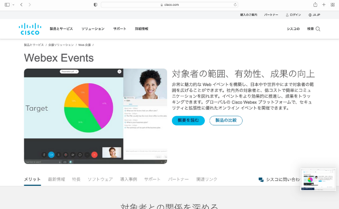This screenshot has width=339, height=209.
Task: Show the tab overview grid icon
Action: [x=333, y=4]
